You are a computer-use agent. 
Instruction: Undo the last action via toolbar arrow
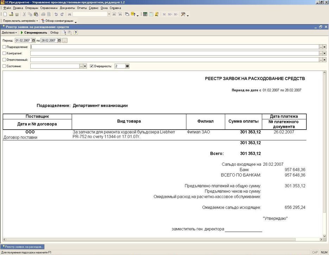click(x=56, y=14)
